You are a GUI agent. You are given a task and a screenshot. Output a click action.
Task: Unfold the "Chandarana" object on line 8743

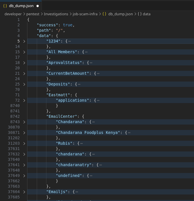click(24, 122)
